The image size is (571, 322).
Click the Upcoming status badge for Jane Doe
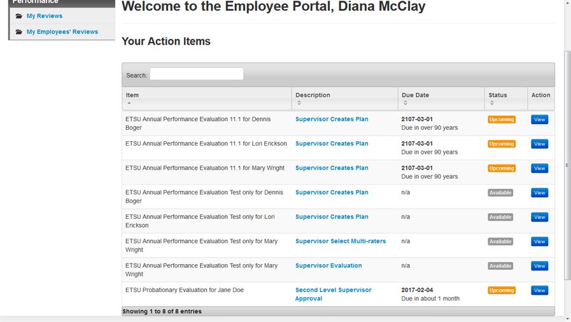click(502, 290)
